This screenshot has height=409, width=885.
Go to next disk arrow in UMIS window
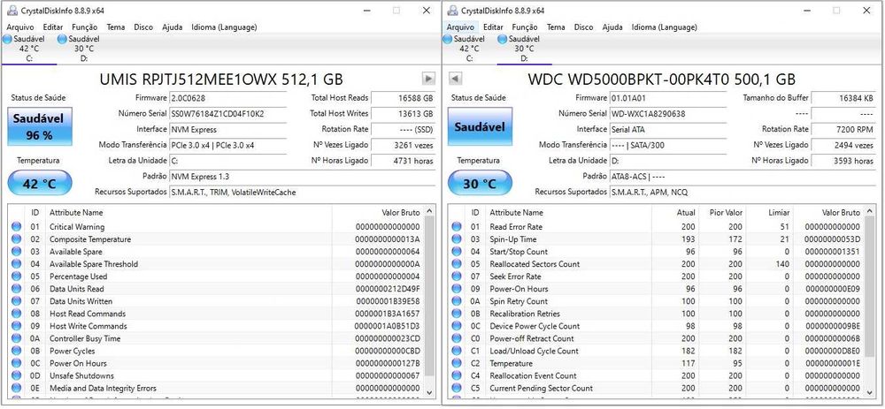pos(428,79)
